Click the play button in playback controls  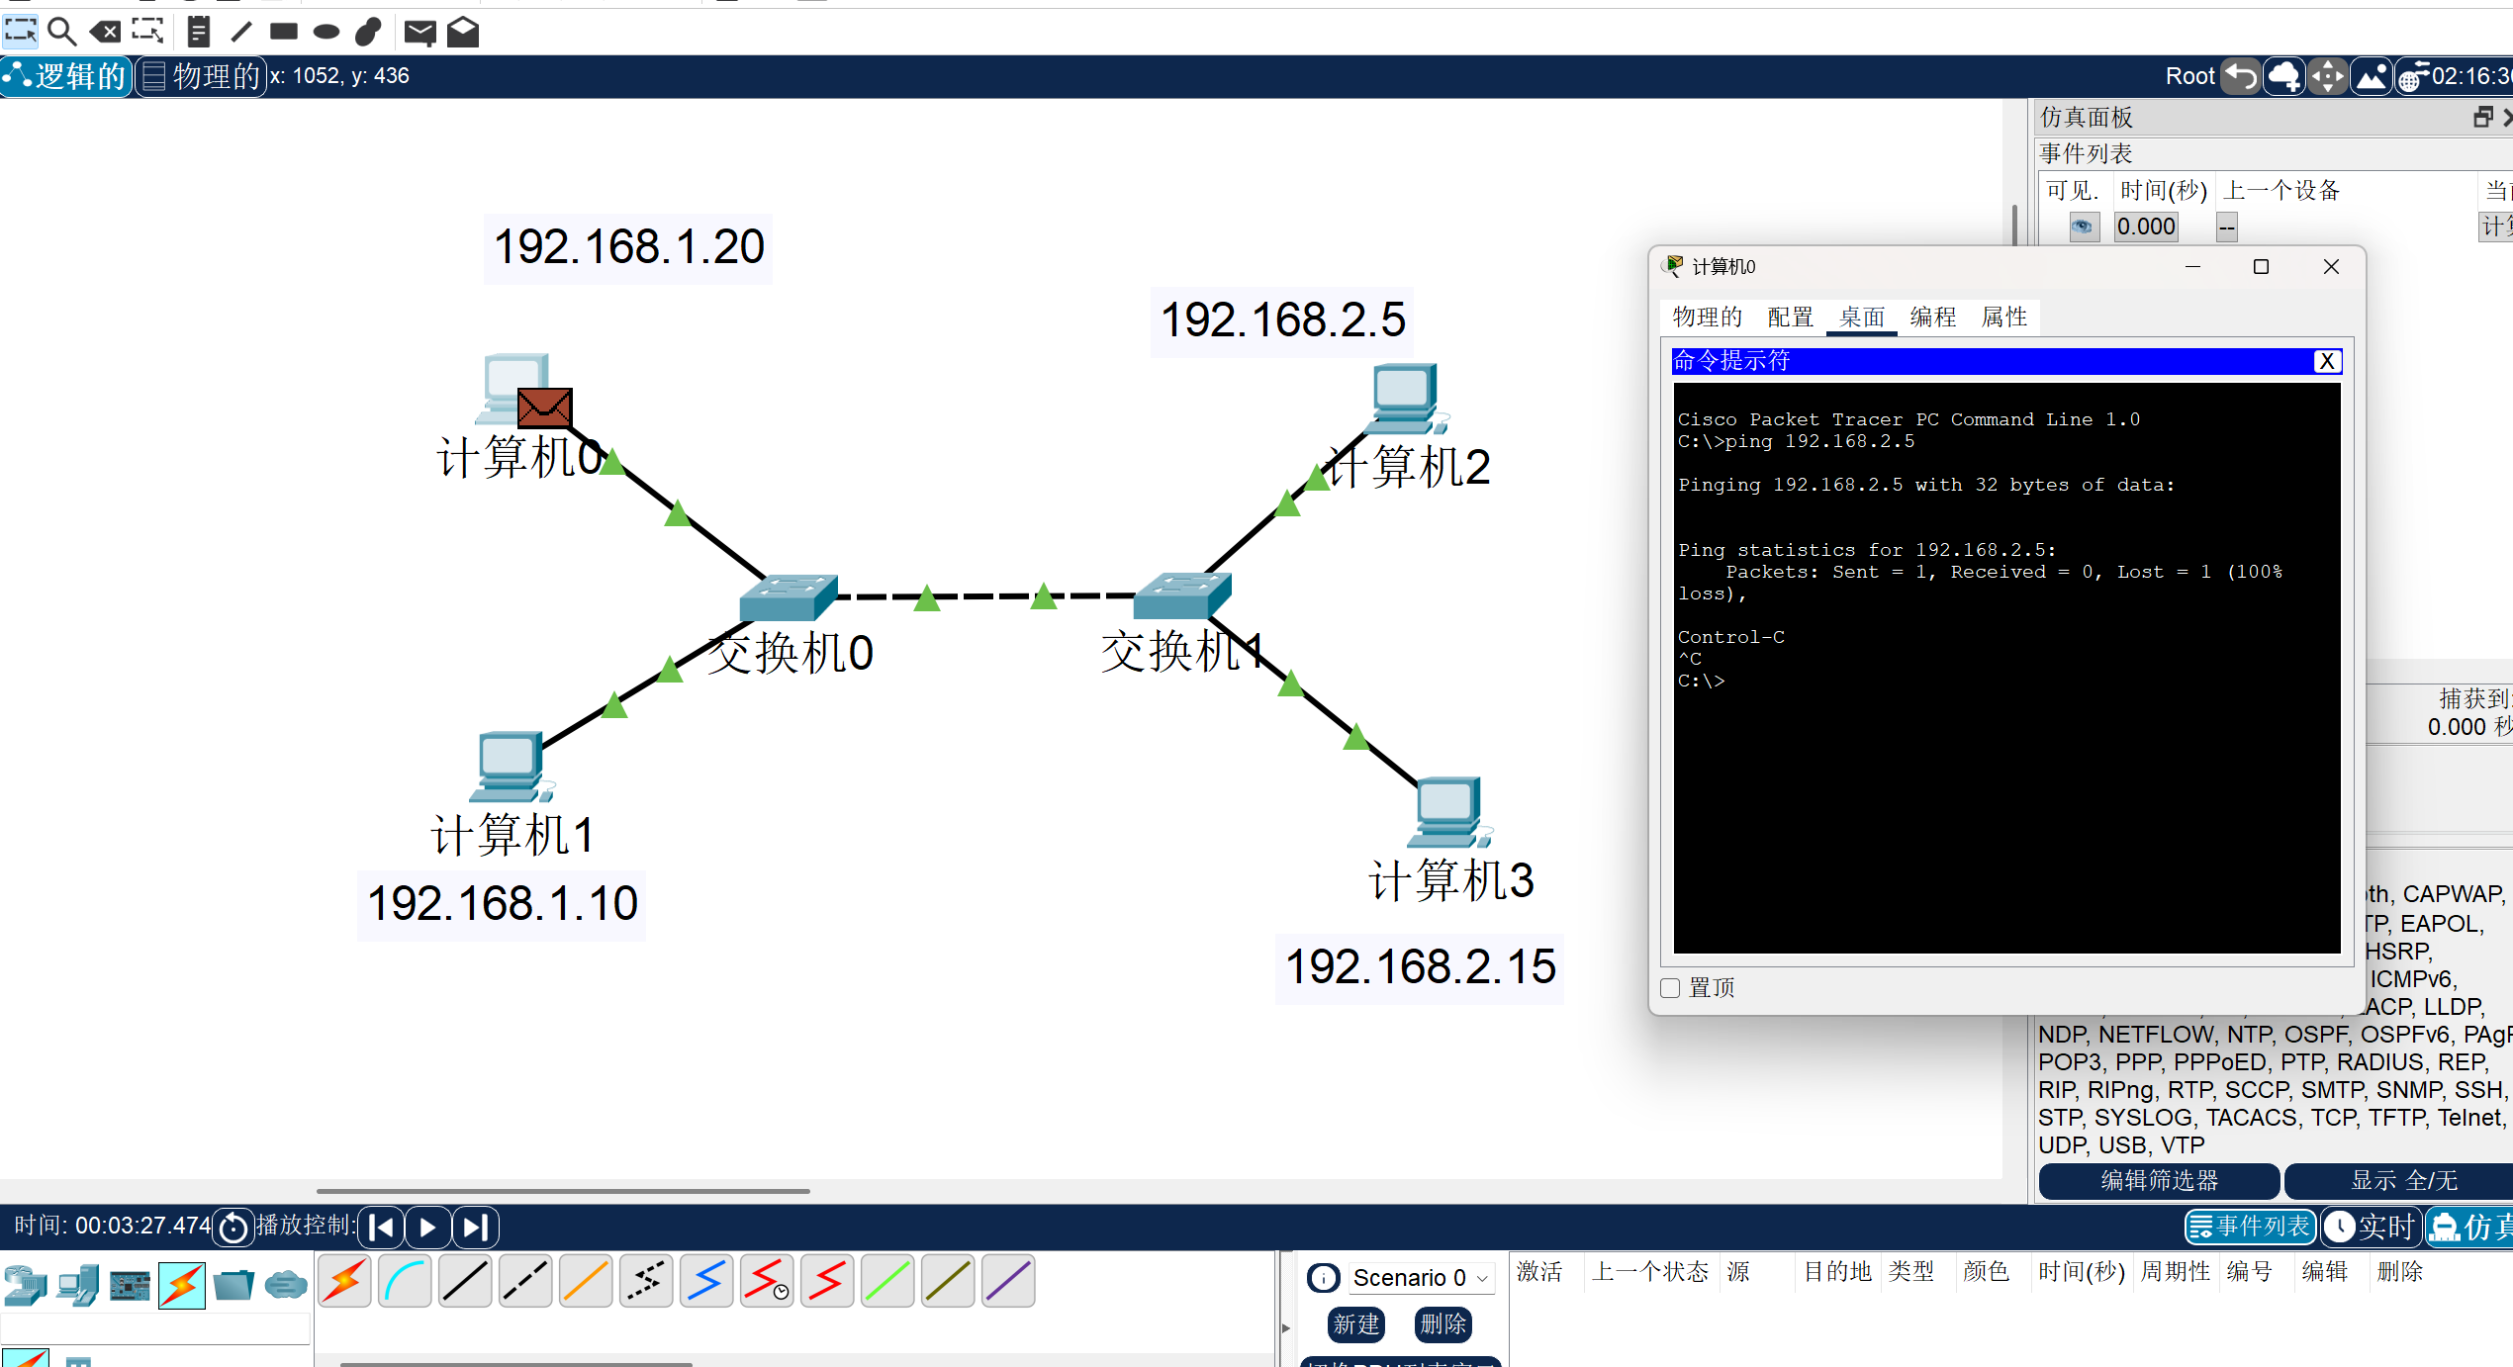427,1228
